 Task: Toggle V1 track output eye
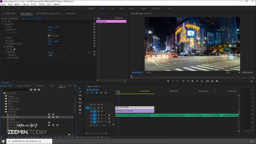click(x=102, y=111)
